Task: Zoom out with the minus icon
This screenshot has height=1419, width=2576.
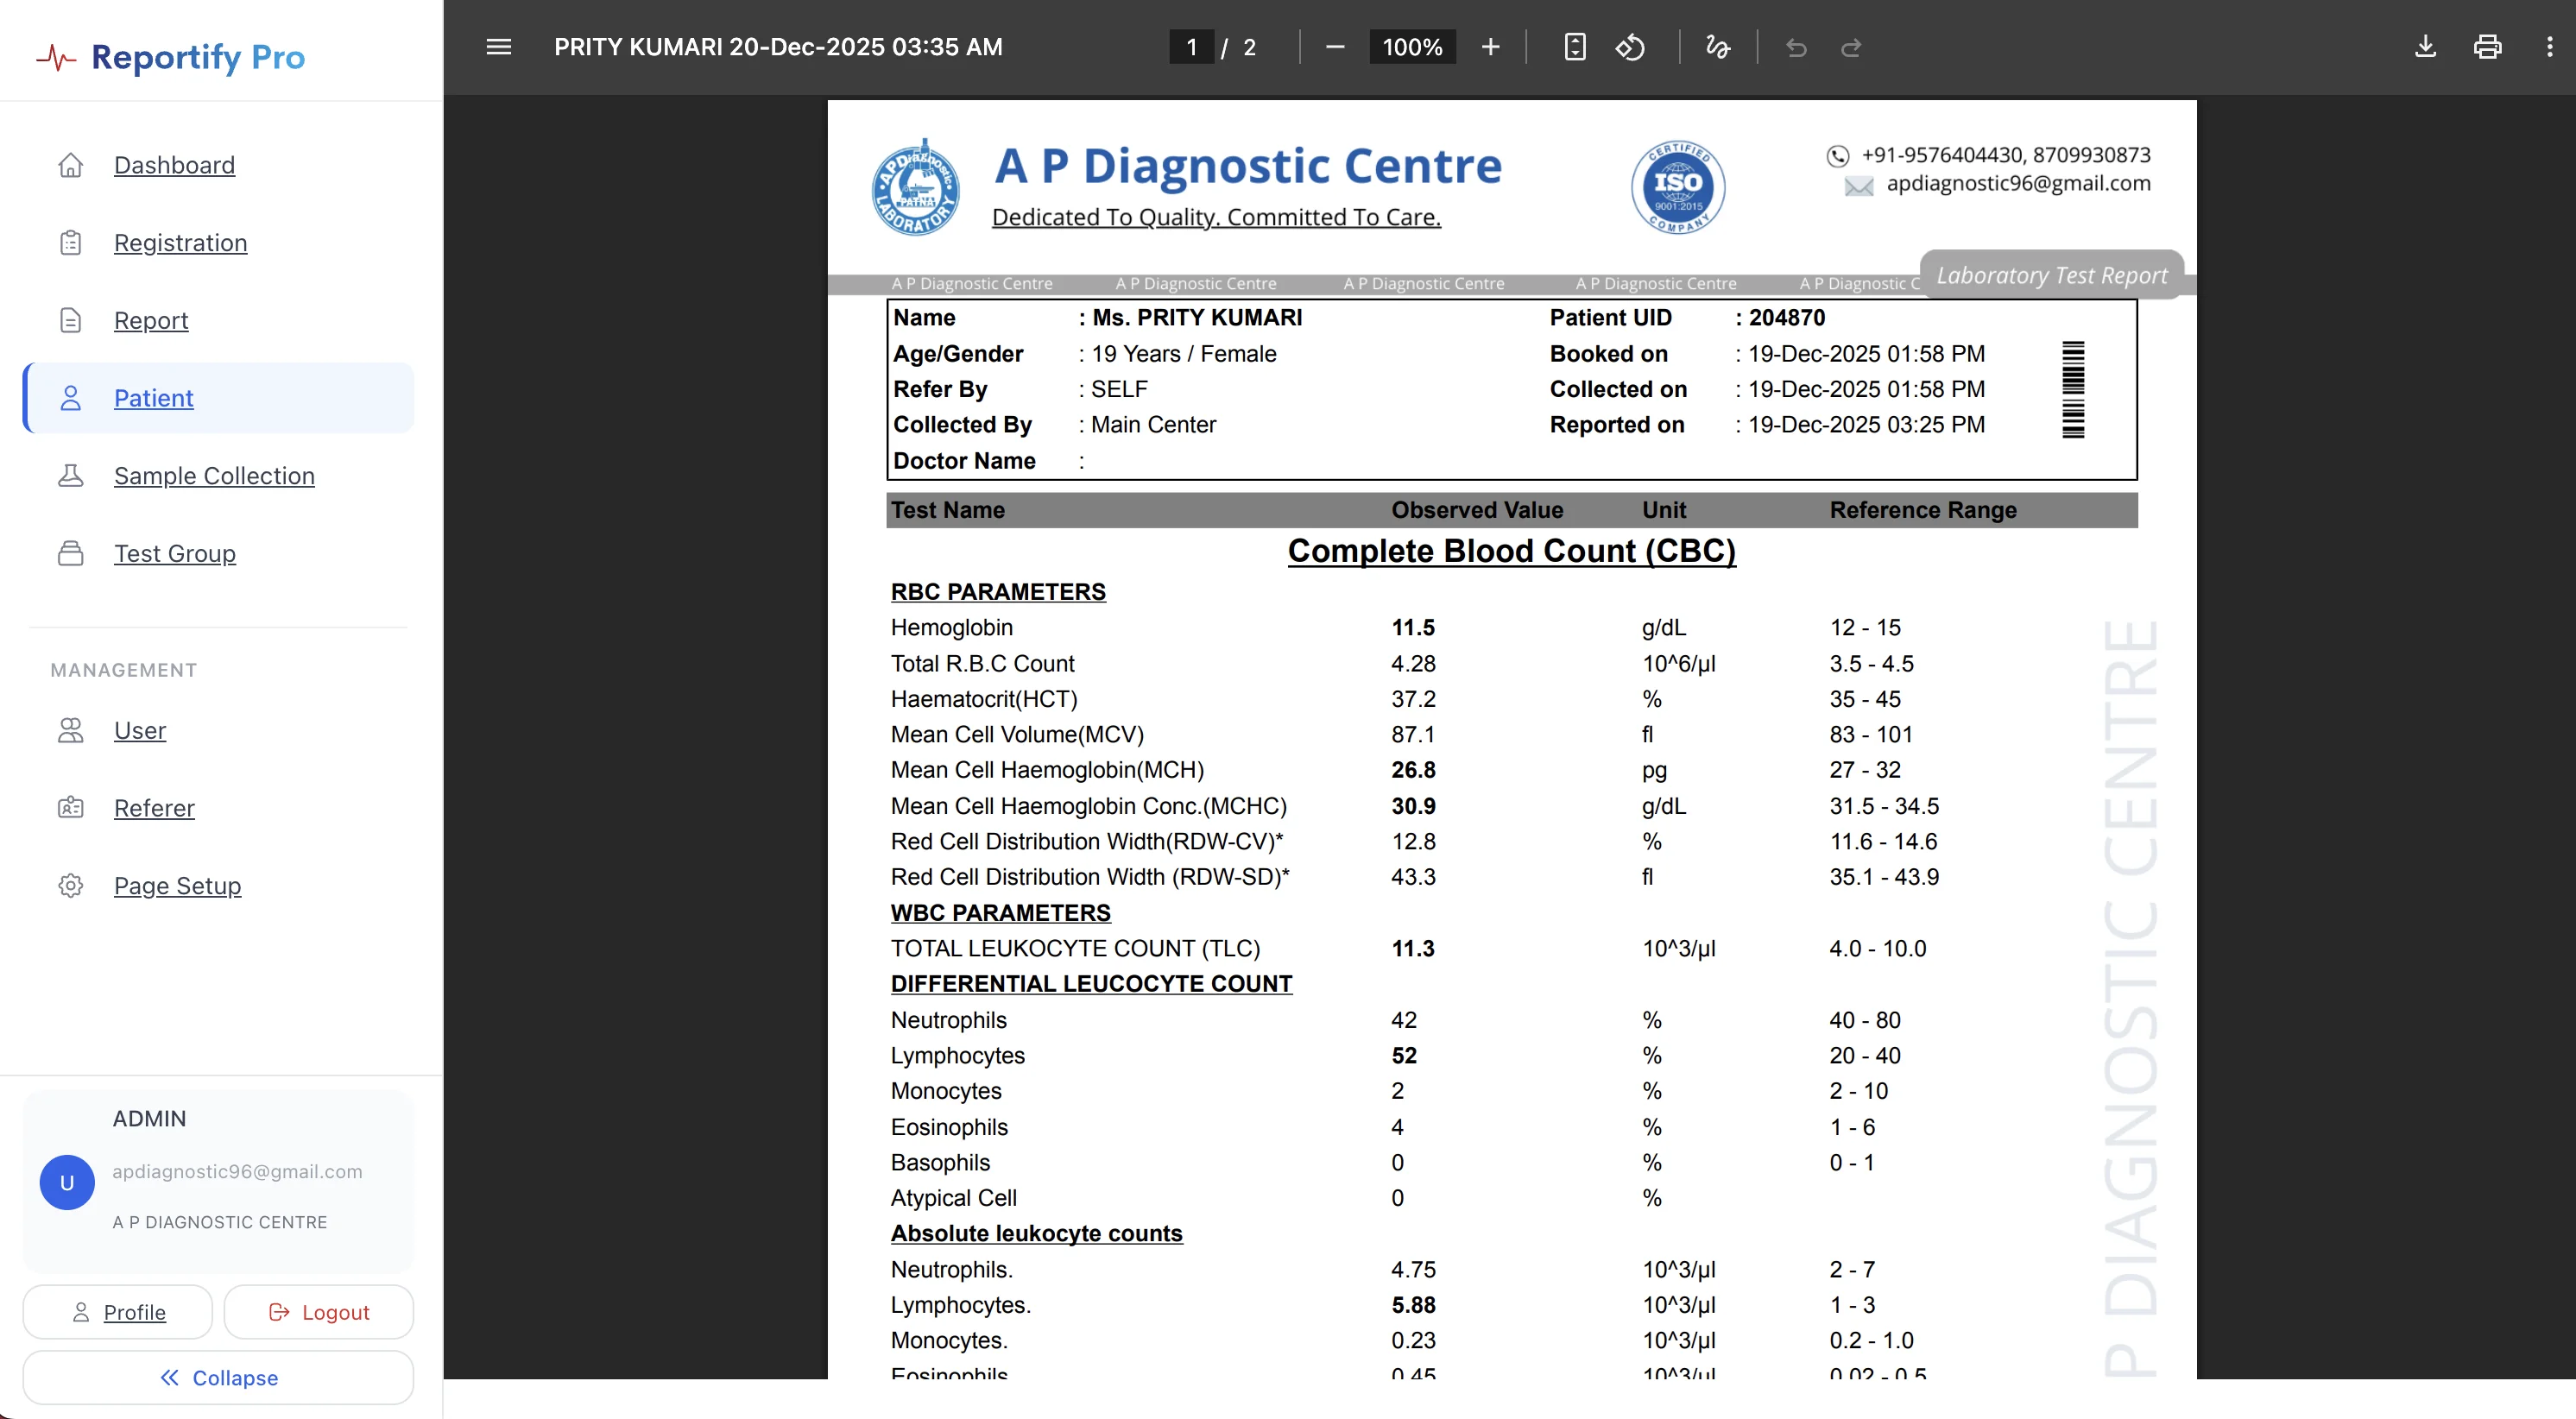Action: pos(1335,47)
